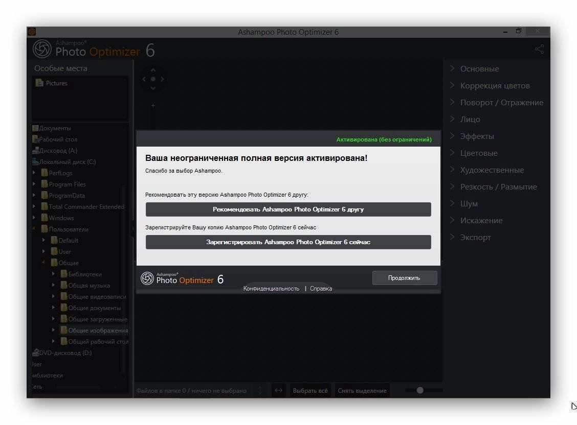This screenshot has height=425, width=577.
Task: Click the folder tree horizontal scrollbar
Action: click(78, 387)
